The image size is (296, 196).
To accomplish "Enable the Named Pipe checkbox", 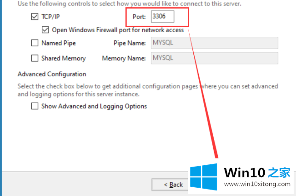I will pos(35,44).
